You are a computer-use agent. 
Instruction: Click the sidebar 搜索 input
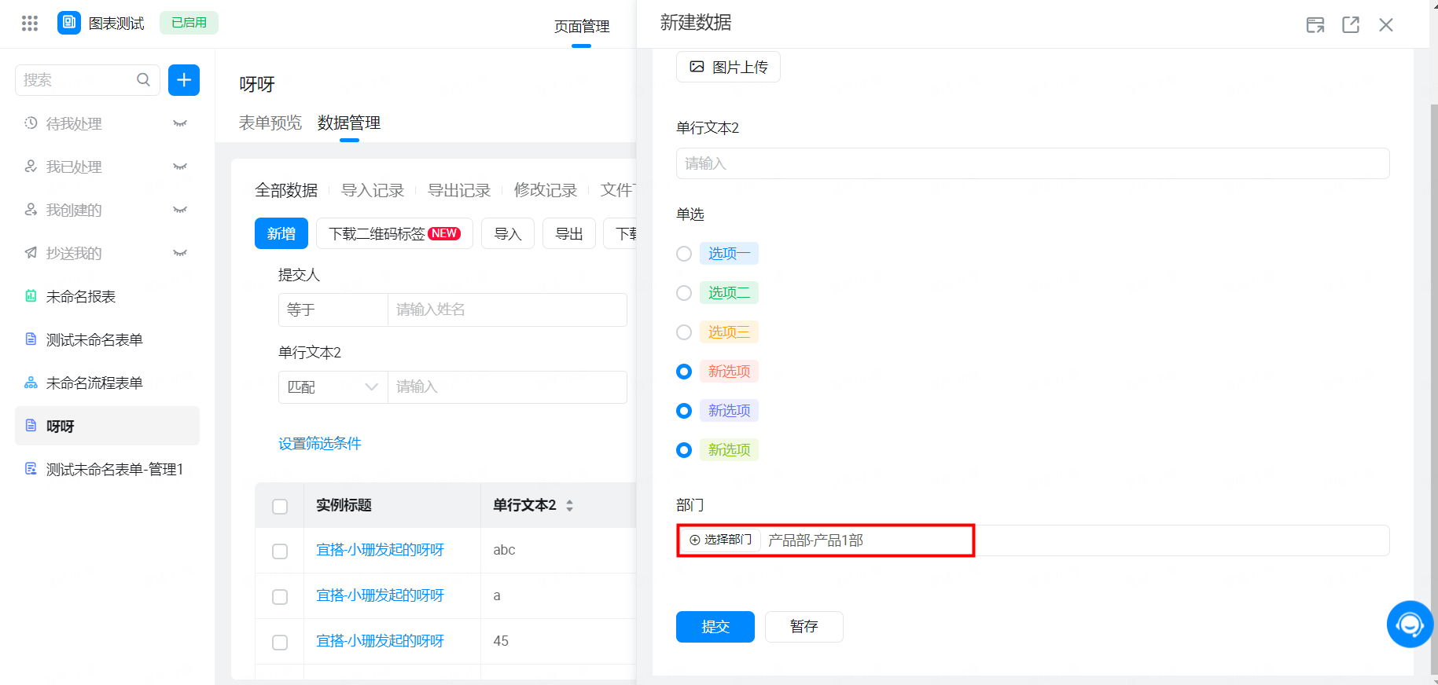[x=87, y=80]
